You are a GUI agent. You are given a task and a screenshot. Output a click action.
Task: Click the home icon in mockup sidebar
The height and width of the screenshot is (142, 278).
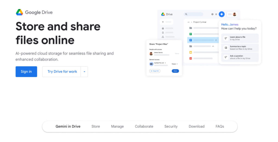163,28
